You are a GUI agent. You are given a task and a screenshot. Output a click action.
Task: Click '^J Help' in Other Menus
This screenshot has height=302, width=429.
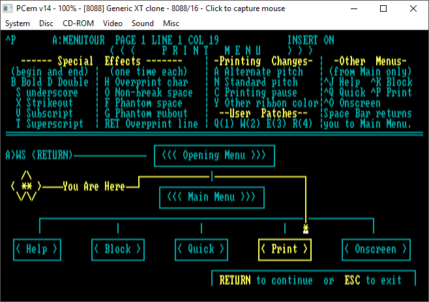pos(342,82)
